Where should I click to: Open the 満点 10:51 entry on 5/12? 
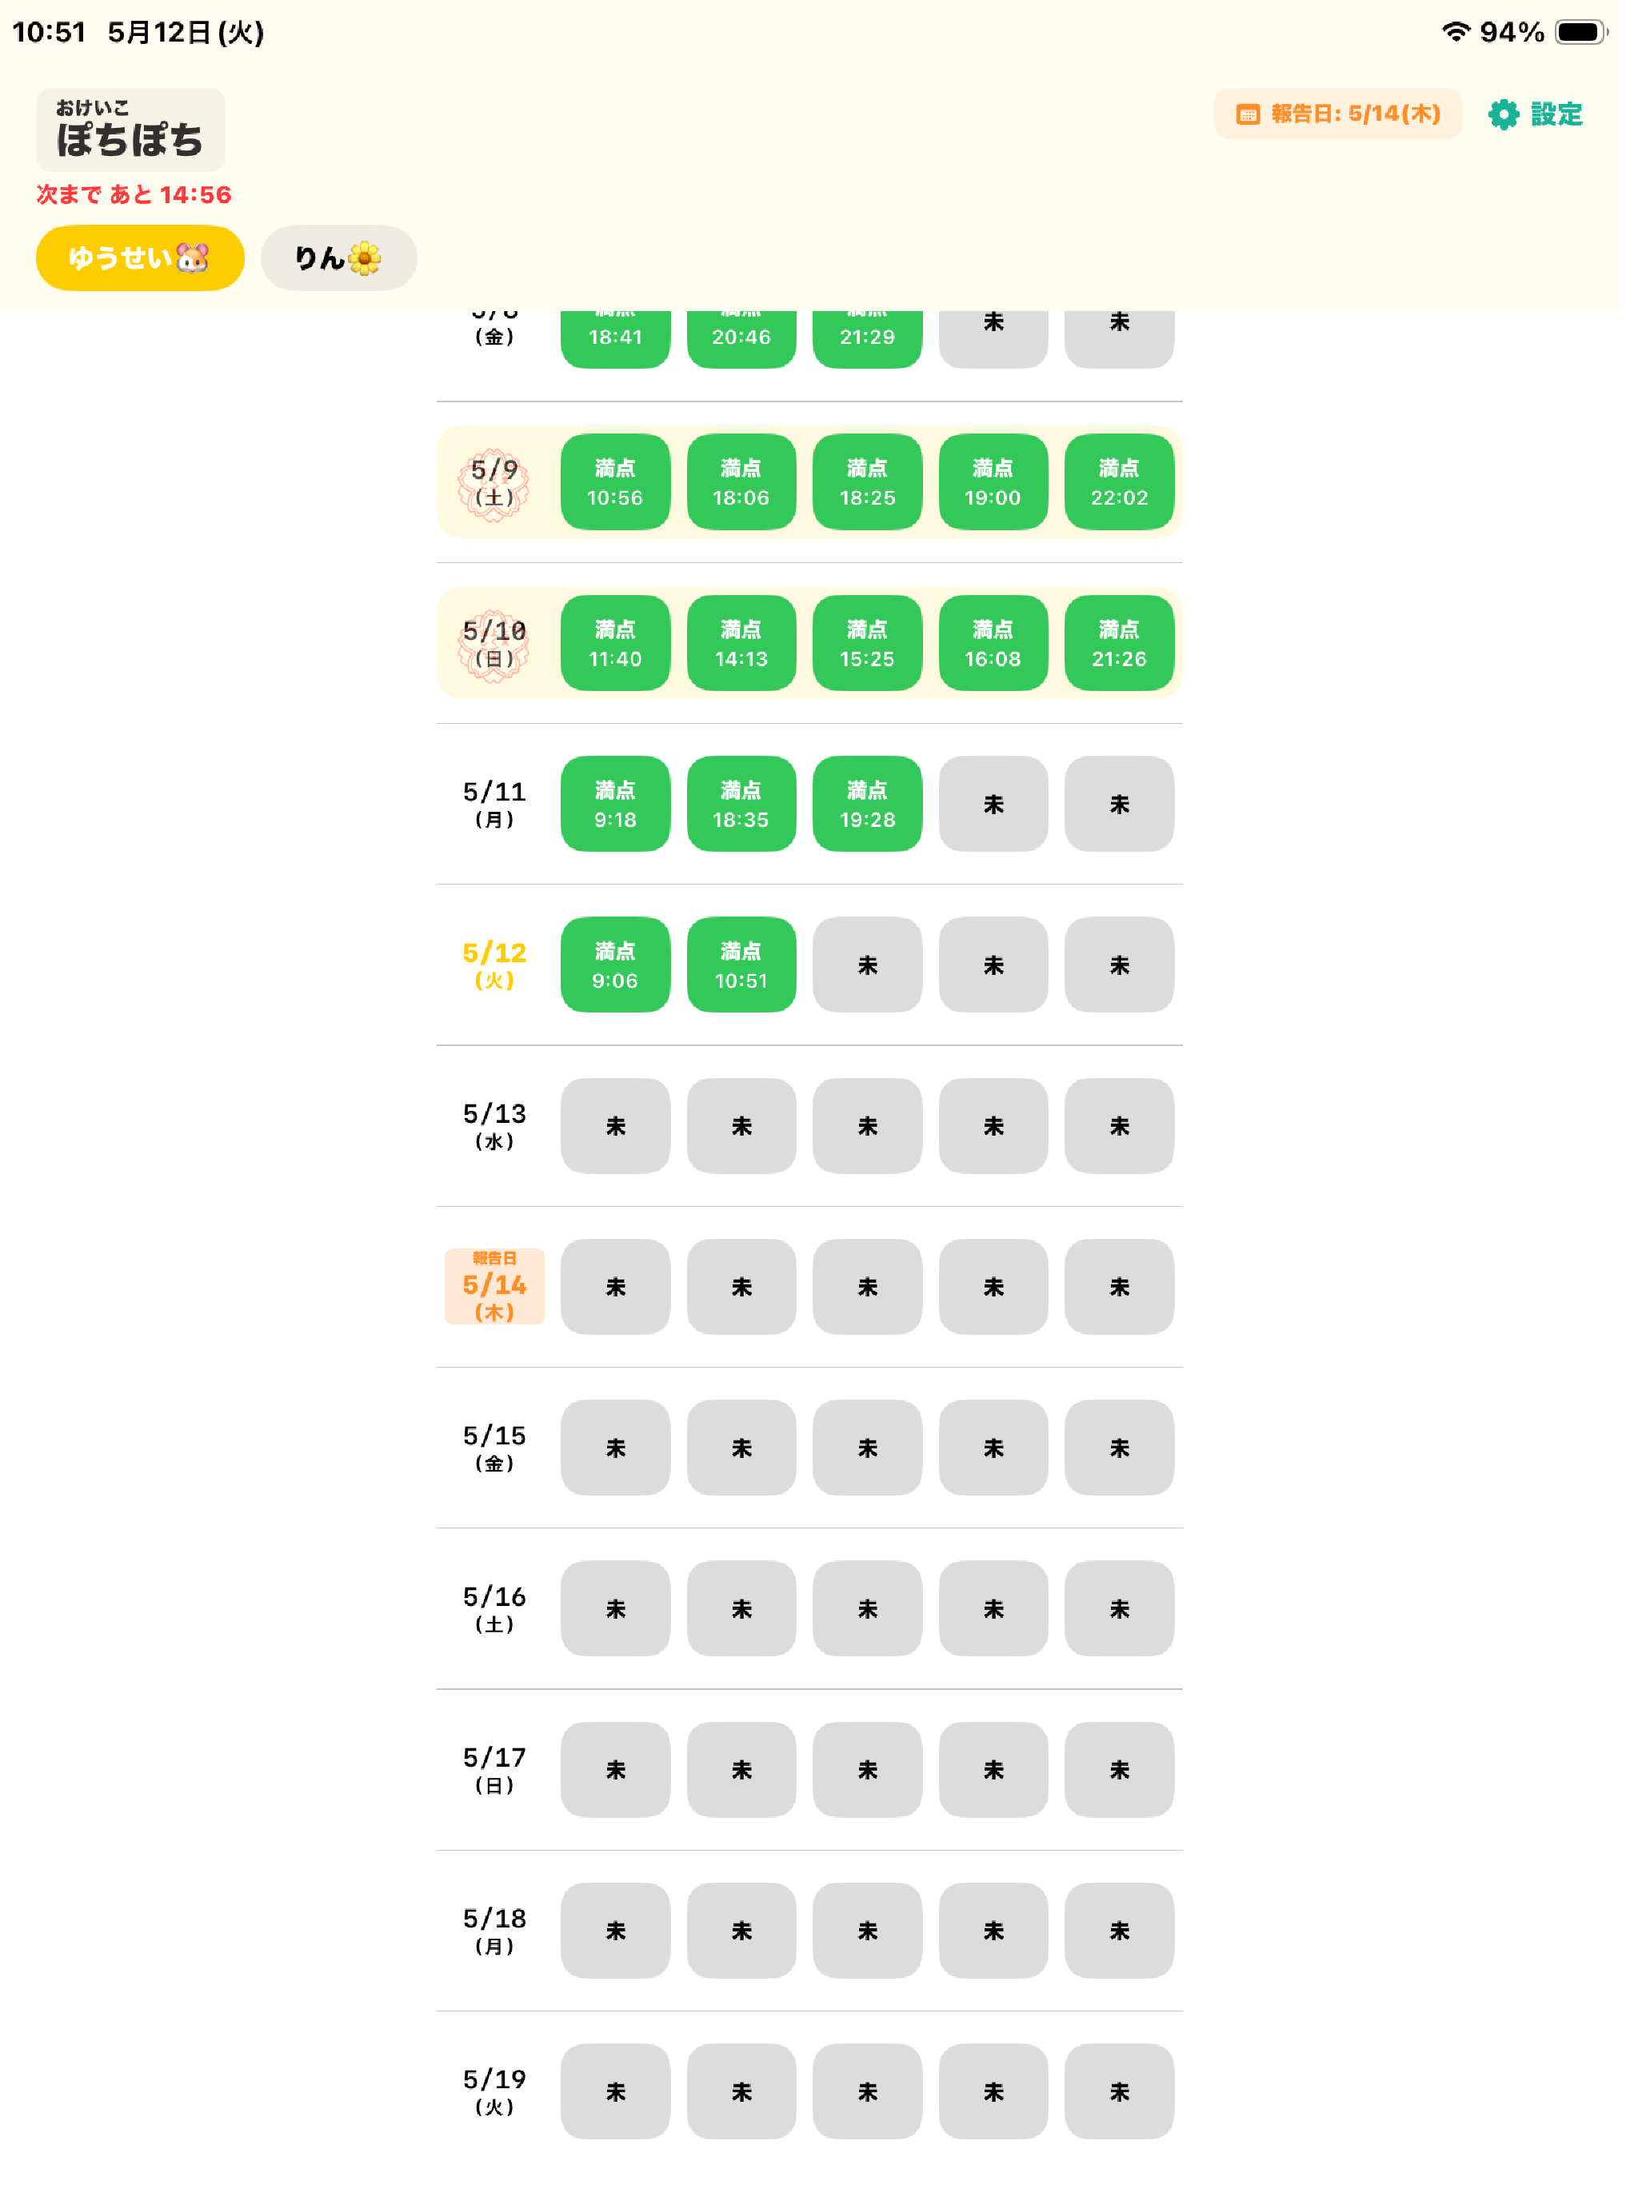pyautogui.click(x=741, y=965)
